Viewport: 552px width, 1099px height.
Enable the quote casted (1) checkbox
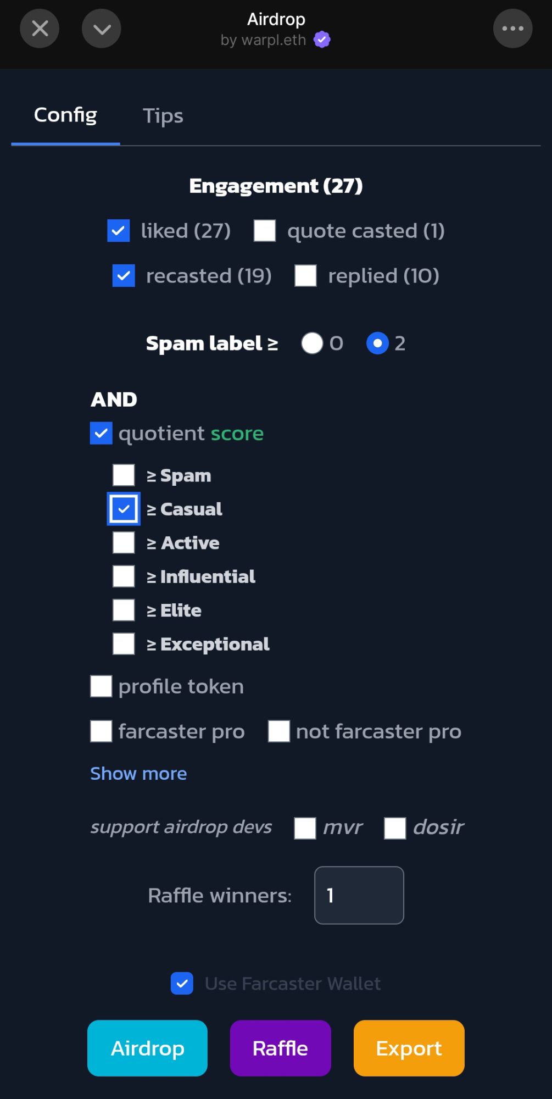coord(265,231)
